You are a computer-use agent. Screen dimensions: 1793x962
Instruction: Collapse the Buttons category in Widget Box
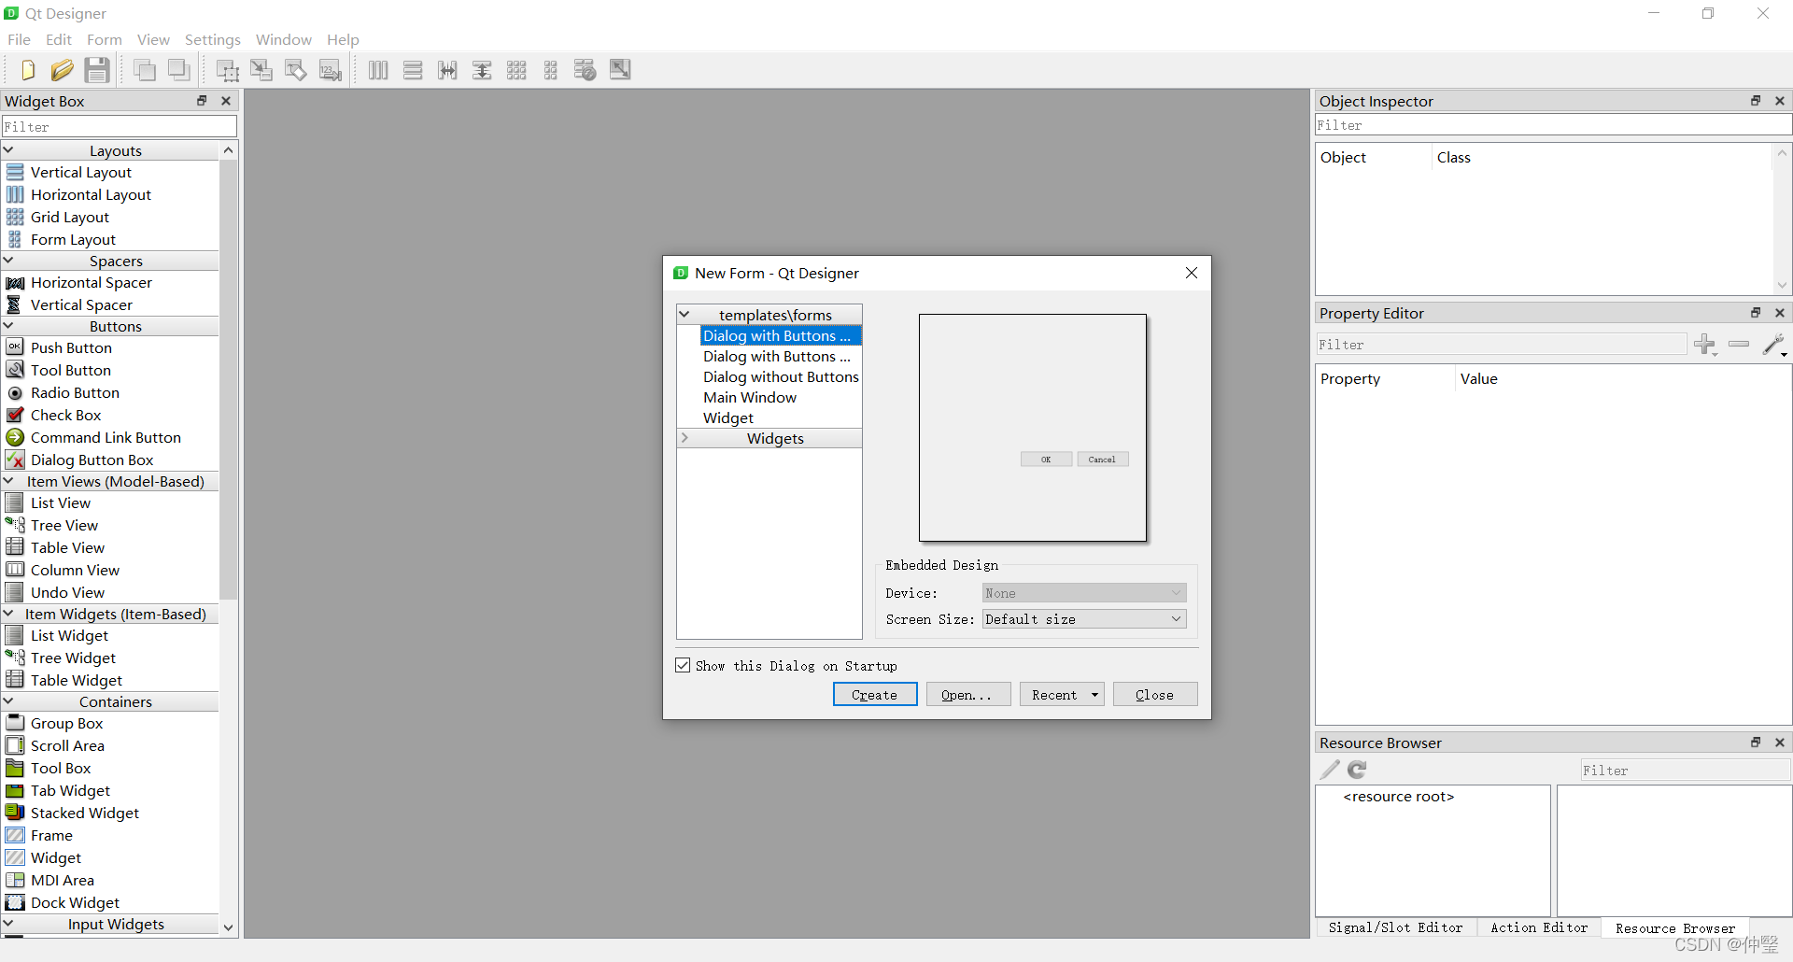coord(8,326)
